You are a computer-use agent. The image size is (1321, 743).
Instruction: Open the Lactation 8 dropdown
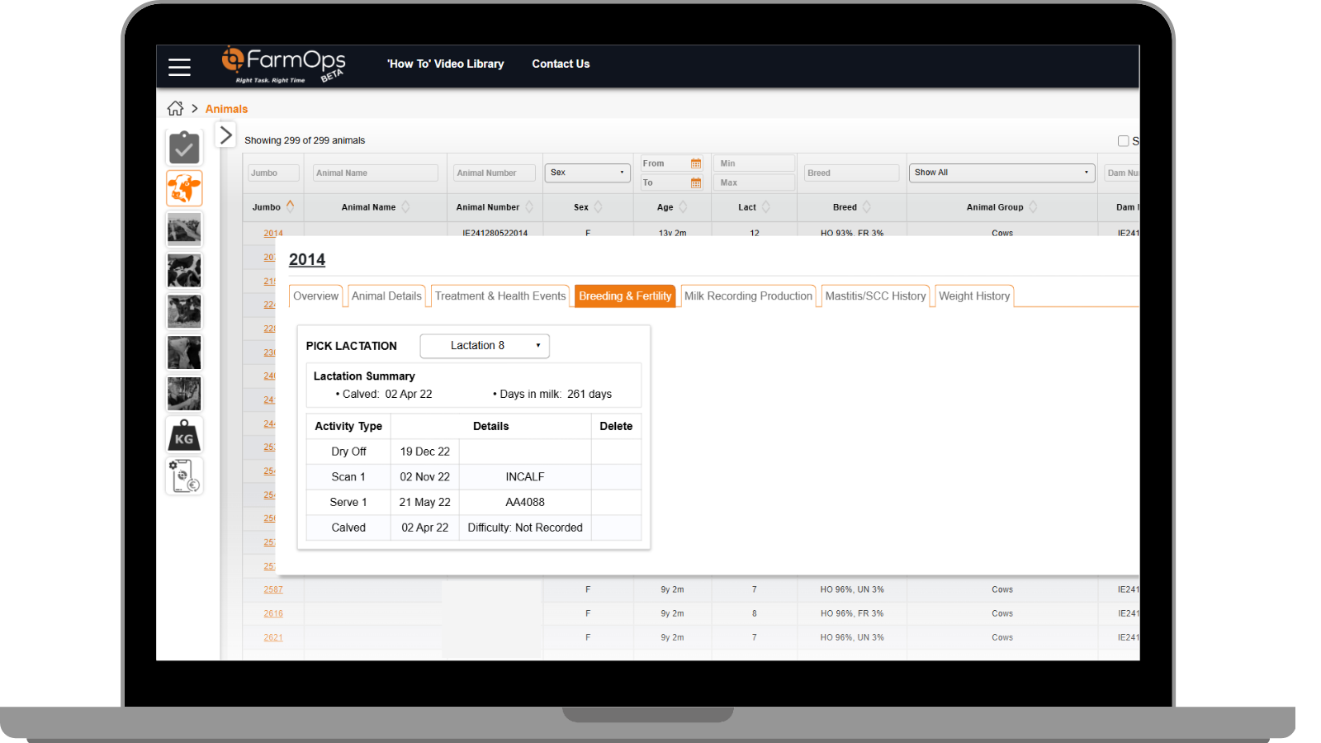(485, 346)
